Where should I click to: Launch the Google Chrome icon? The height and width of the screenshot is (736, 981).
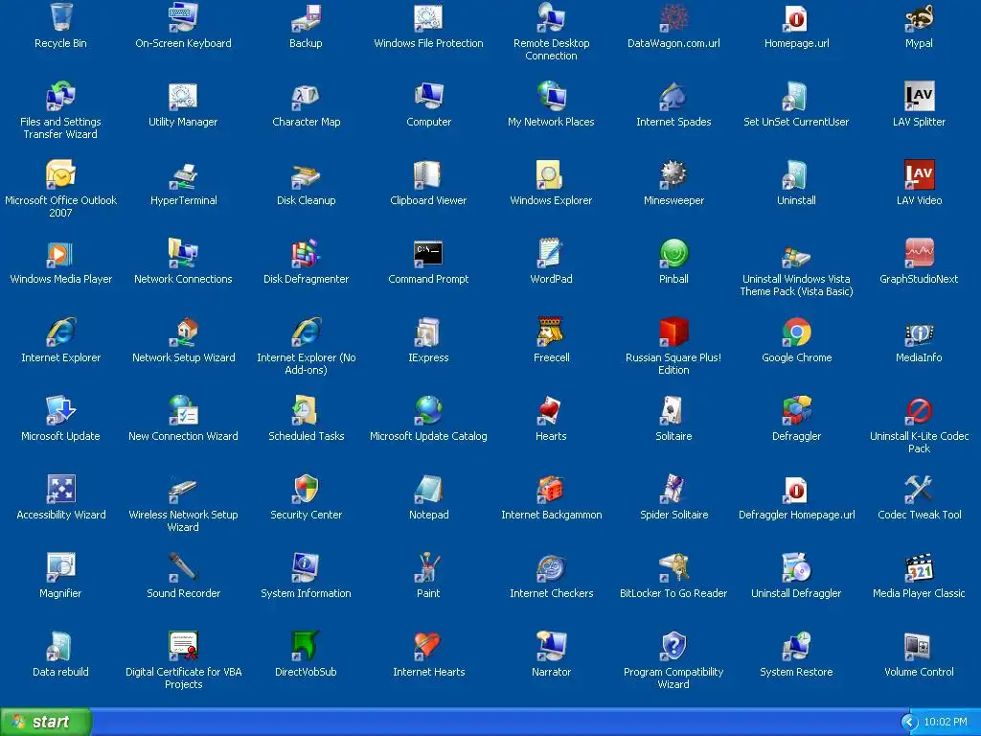click(796, 332)
